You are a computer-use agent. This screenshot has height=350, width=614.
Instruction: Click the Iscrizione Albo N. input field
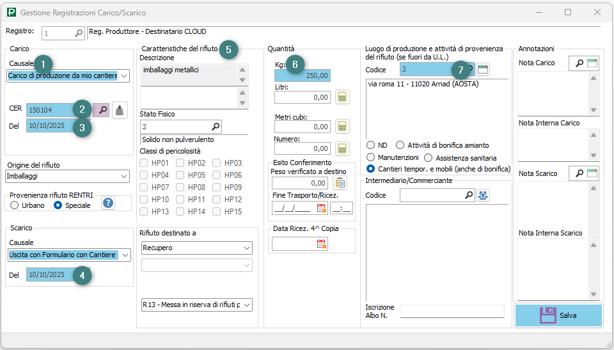pyautogui.click(x=452, y=311)
